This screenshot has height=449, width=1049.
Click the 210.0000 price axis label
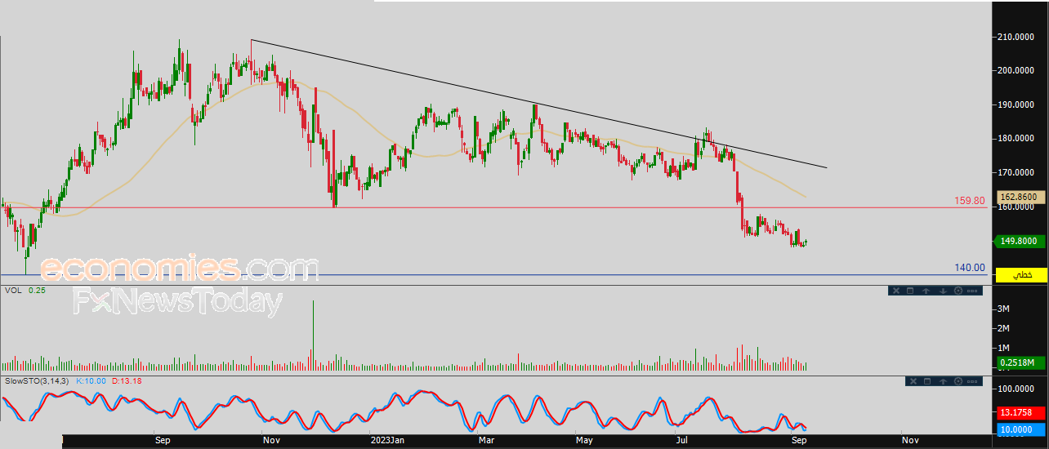pyautogui.click(x=1018, y=37)
